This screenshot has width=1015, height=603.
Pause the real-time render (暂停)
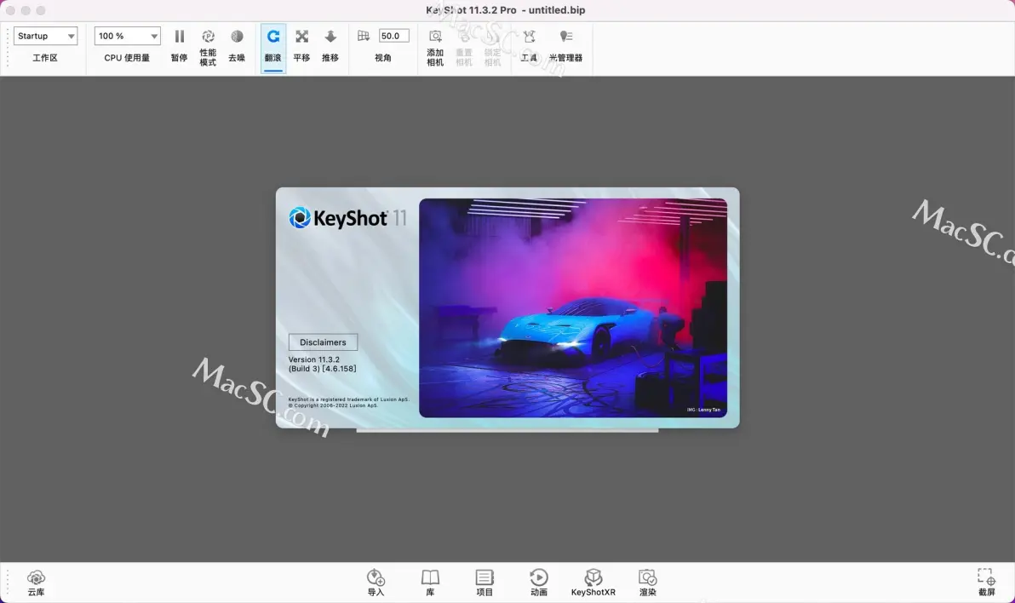click(x=180, y=44)
